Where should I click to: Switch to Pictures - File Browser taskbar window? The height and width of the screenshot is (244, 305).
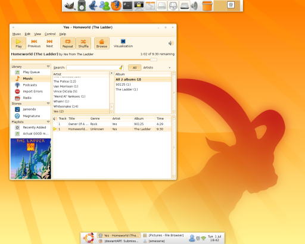[163, 235]
